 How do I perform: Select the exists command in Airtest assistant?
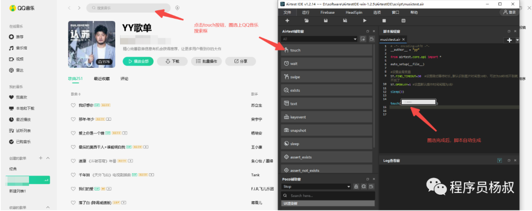point(327,90)
